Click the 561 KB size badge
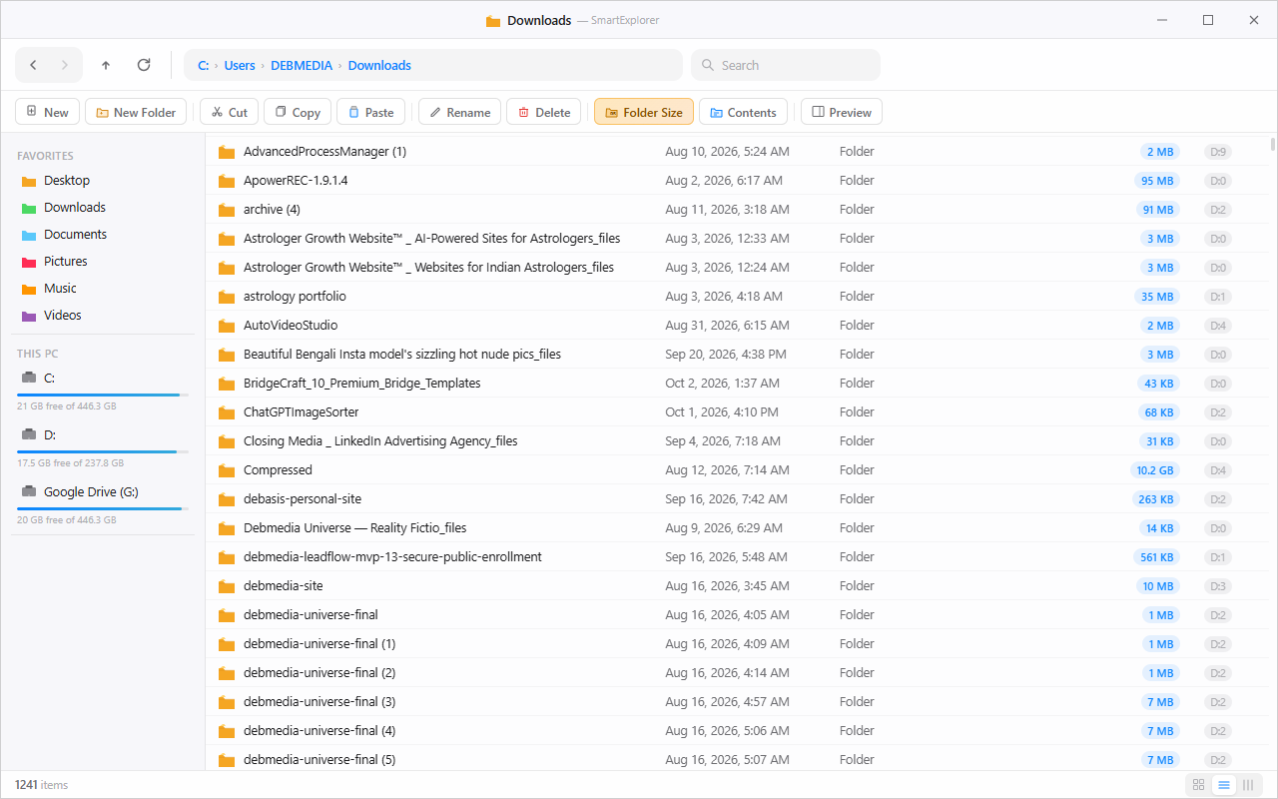Viewport: 1278px width, 799px height. tap(1156, 557)
